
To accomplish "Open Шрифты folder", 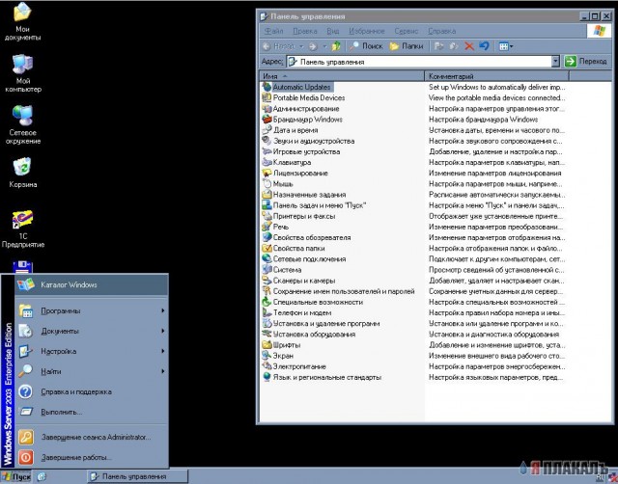I will pos(281,345).
